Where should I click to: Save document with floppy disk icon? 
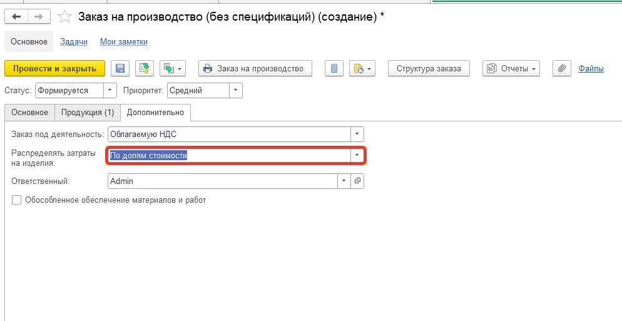(120, 68)
